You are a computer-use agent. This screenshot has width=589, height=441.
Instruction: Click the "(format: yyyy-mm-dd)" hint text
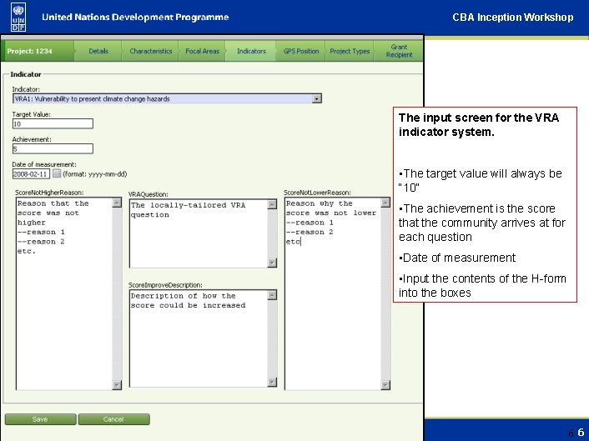[94, 174]
